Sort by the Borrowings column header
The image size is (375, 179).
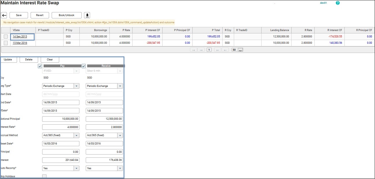pos(100,30)
